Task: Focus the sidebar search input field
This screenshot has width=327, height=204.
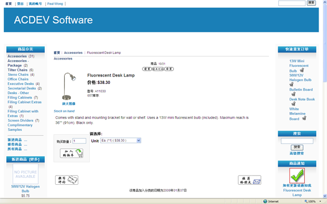Action: (x=297, y=141)
